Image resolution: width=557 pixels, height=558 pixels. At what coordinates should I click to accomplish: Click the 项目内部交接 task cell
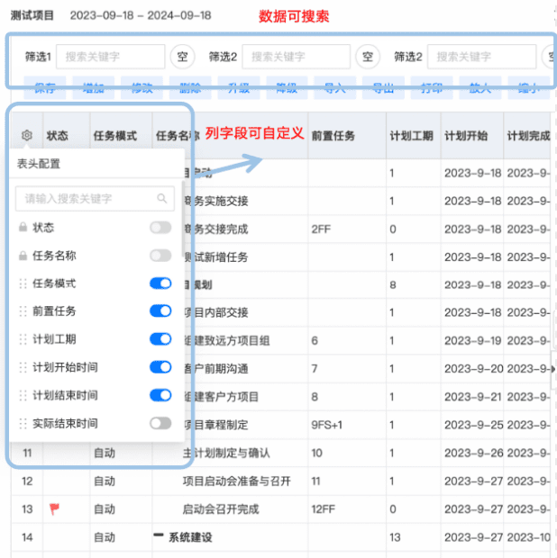[x=216, y=312]
